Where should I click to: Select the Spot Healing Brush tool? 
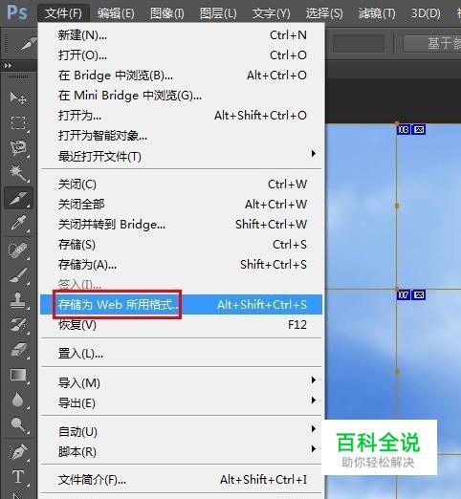(x=18, y=250)
